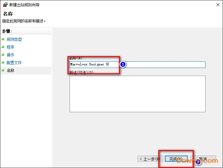
Task: Jump to the 配置文件 step
Action: pos(14,63)
